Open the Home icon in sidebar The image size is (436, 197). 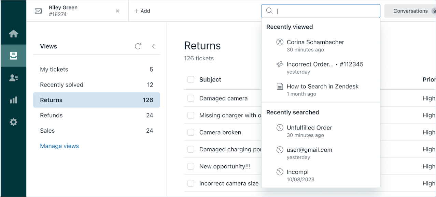coord(13,34)
